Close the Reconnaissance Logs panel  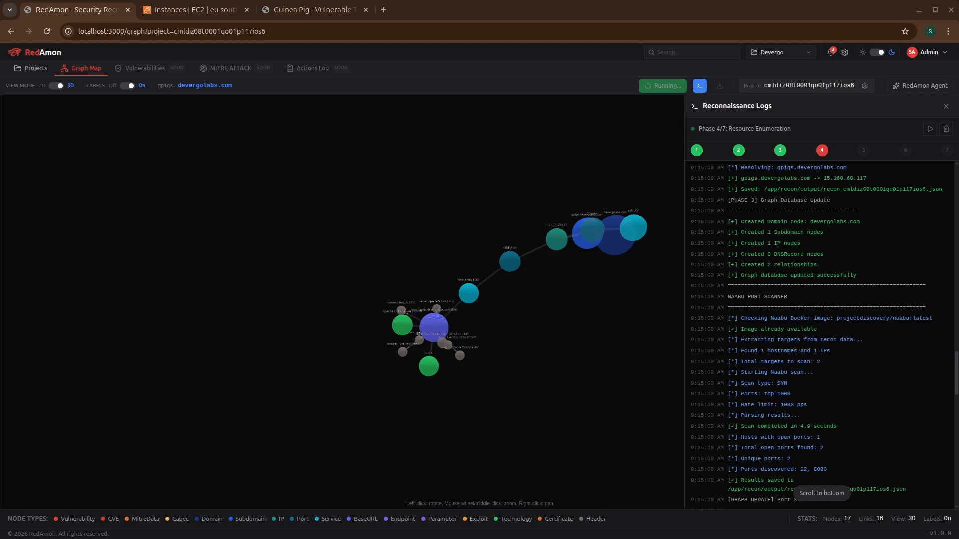946,106
